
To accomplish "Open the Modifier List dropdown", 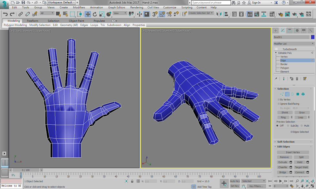I will point(293,44).
